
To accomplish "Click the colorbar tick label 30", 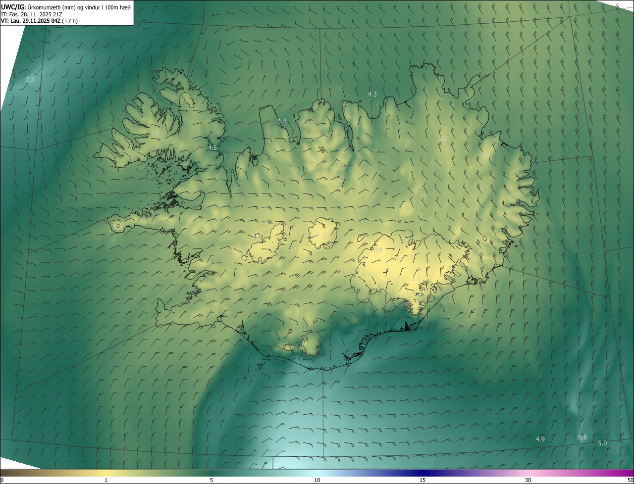I will 528,480.
